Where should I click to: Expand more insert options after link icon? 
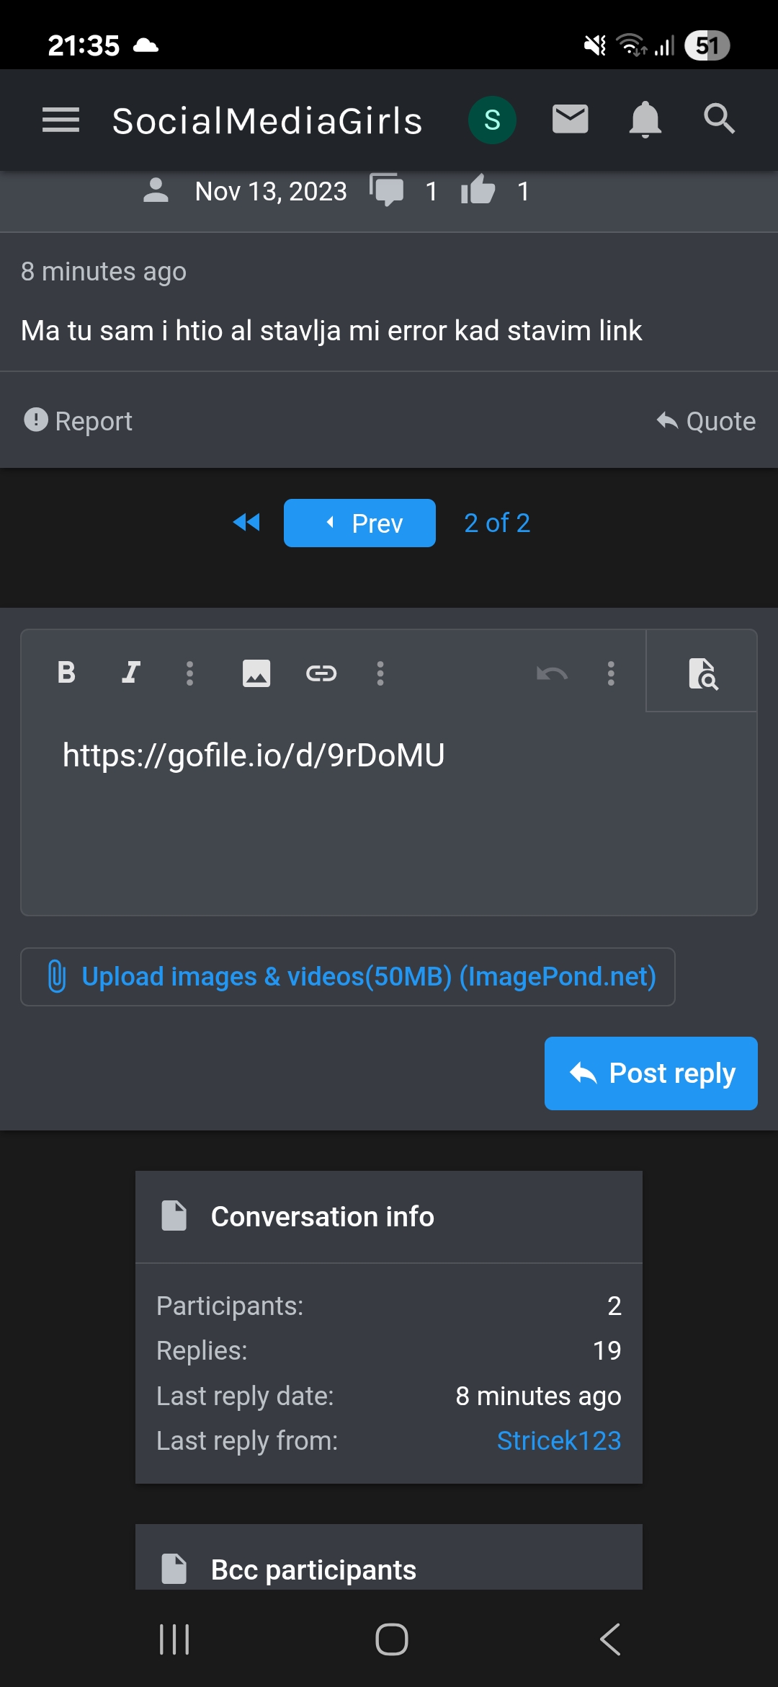coord(380,673)
